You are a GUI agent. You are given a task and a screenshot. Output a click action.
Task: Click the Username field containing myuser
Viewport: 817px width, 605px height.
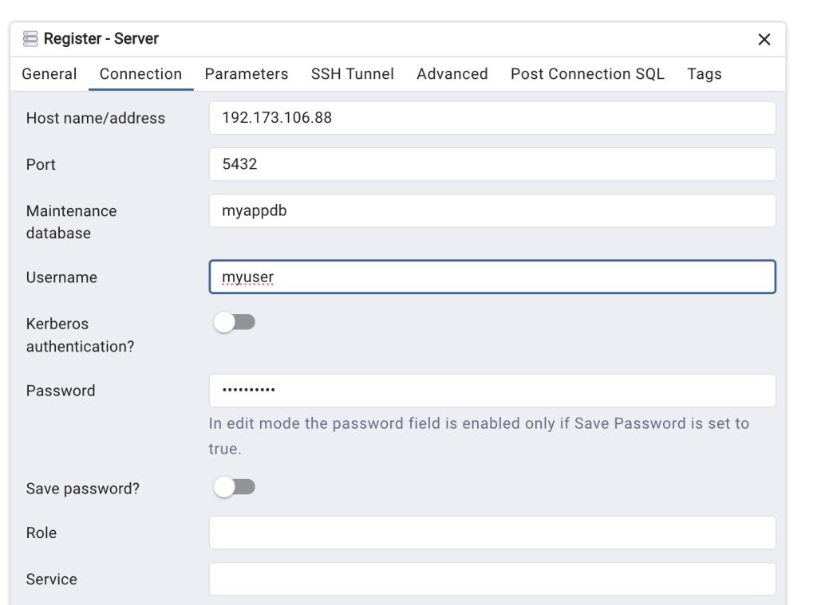coord(491,277)
